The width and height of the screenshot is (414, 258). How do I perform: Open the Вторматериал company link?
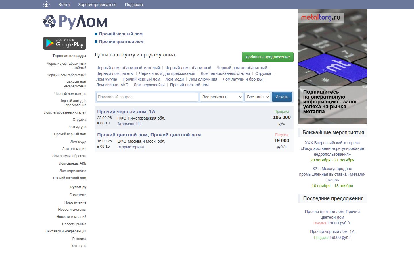pyautogui.click(x=131, y=147)
